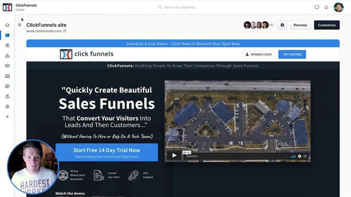Toggle fullscreen in the video player
The image size is (351, 197).
(305, 156)
